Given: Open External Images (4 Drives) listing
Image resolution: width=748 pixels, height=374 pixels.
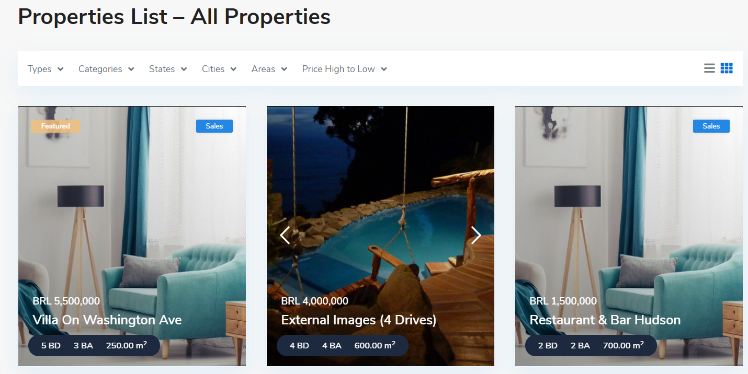Looking at the screenshot, I should [x=359, y=320].
